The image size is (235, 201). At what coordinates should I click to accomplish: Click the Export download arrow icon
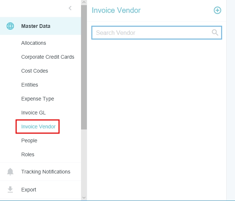pyautogui.click(x=10, y=190)
